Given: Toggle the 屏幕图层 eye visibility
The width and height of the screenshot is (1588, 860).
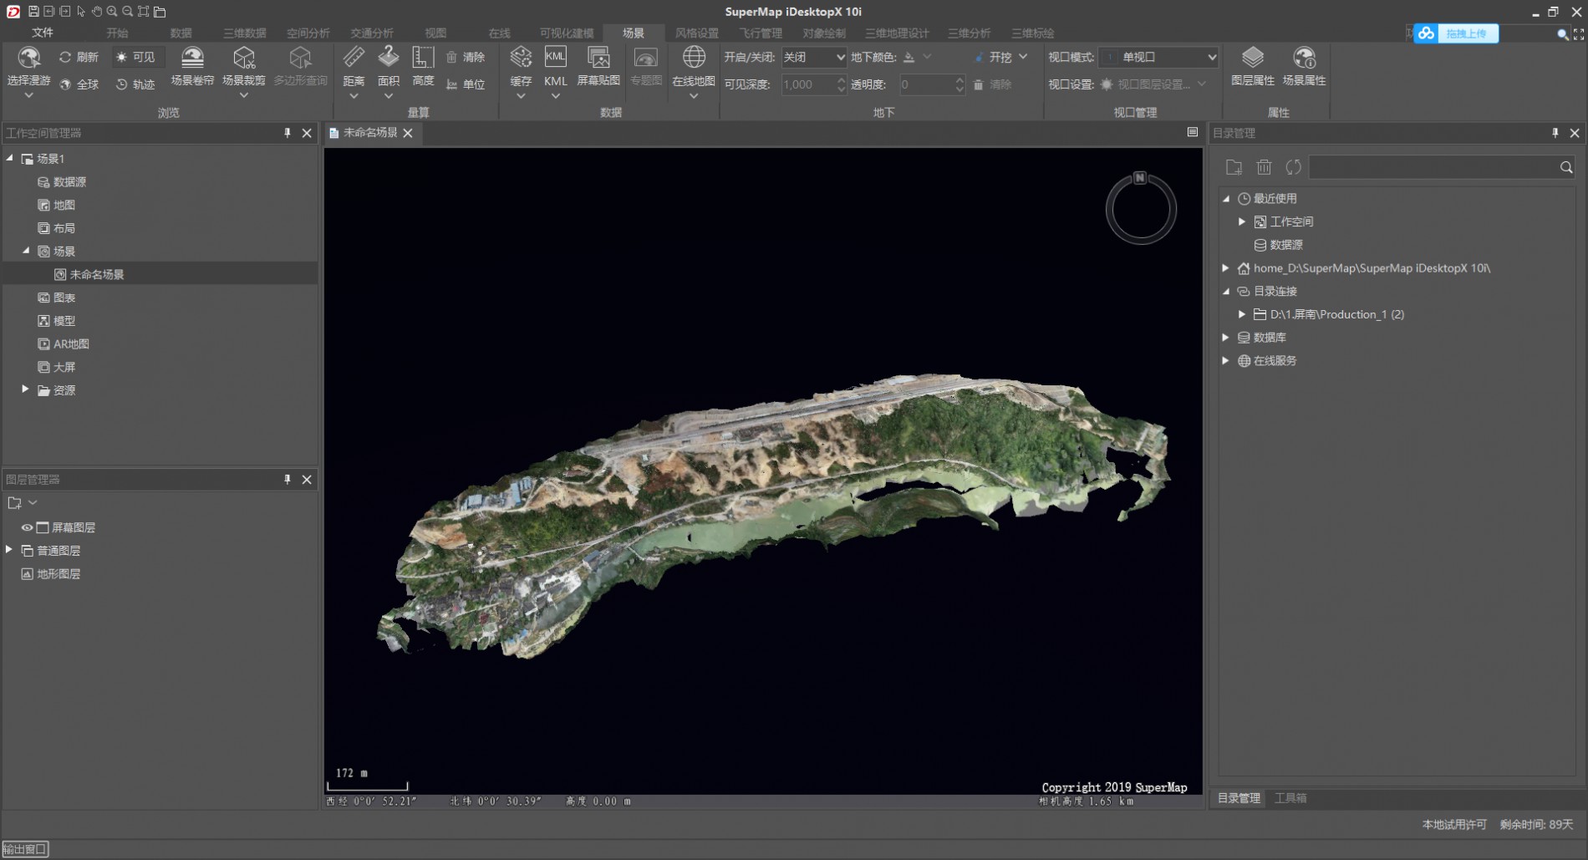Looking at the screenshot, I should pyautogui.click(x=27, y=527).
